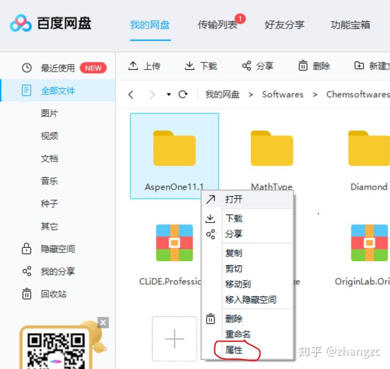Click the 全部文件 document icon
Image resolution: width=390 pixels, height=369 pixels.
click(x=27, y=90)
